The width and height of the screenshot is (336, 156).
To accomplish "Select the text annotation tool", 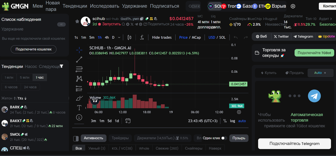I will click(x=79, y=108).
